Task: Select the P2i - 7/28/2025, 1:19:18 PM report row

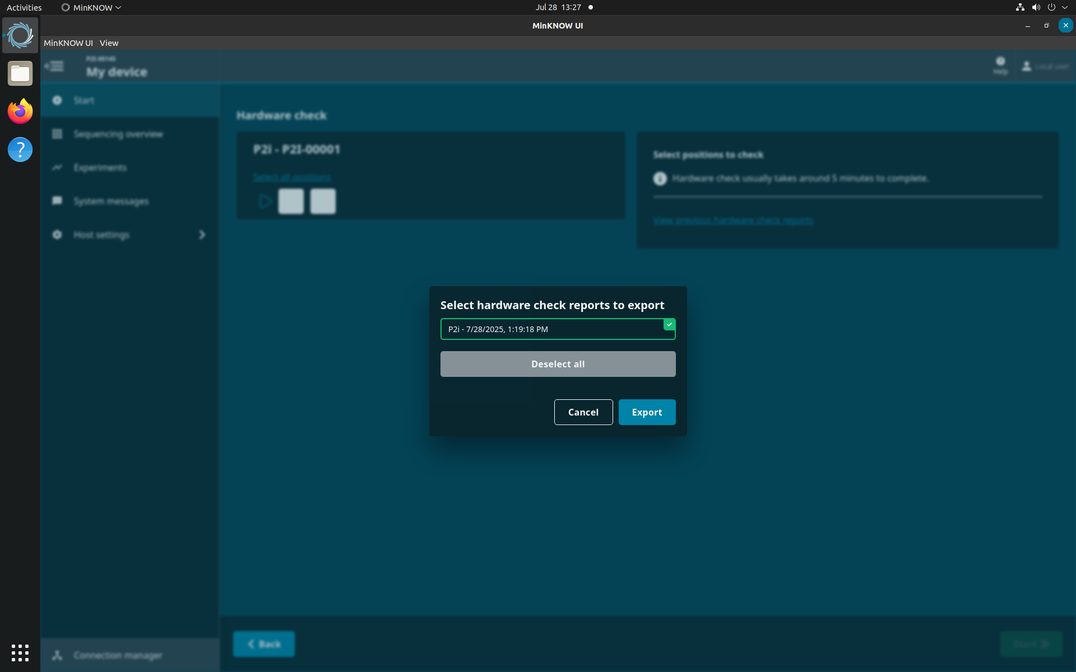Action: [x=558, y=329]
